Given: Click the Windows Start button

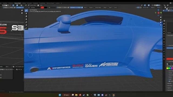Looking at the screenshot, I should (x=60, y=95).
